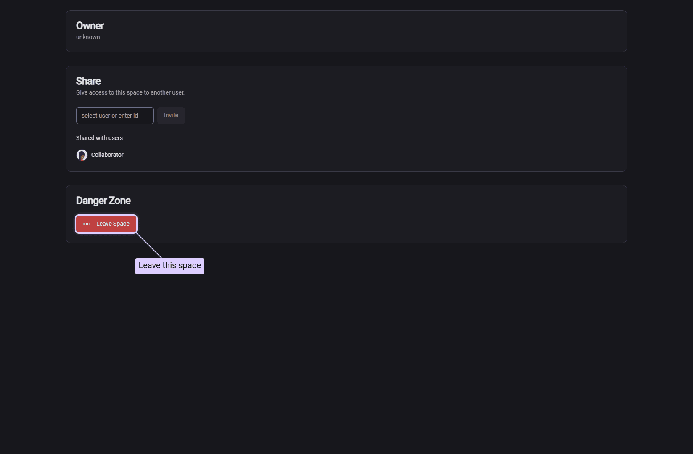This screenshot has height=454, width=693.
Task: Click the Shared with users label
Action: click(99, 138)
